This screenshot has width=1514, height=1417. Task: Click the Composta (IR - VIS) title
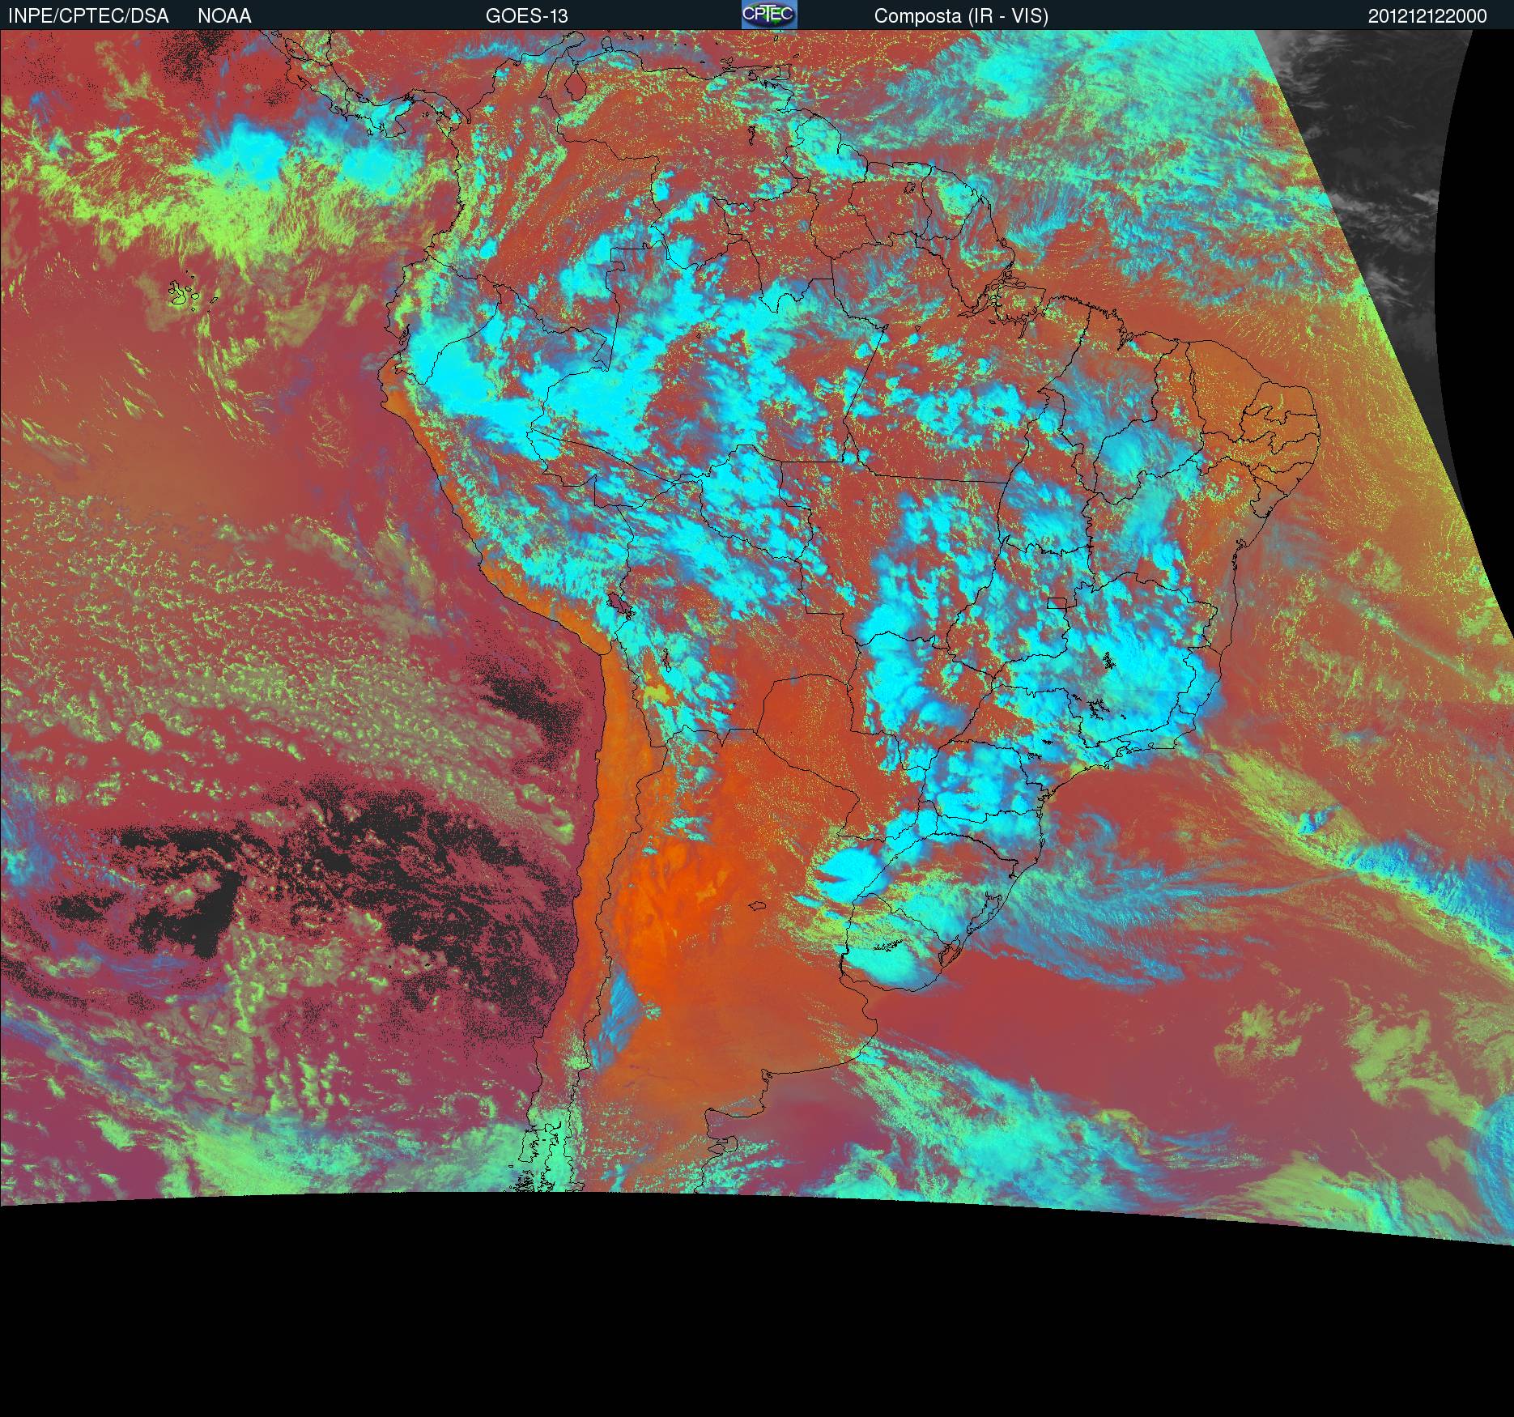point(961,16)
